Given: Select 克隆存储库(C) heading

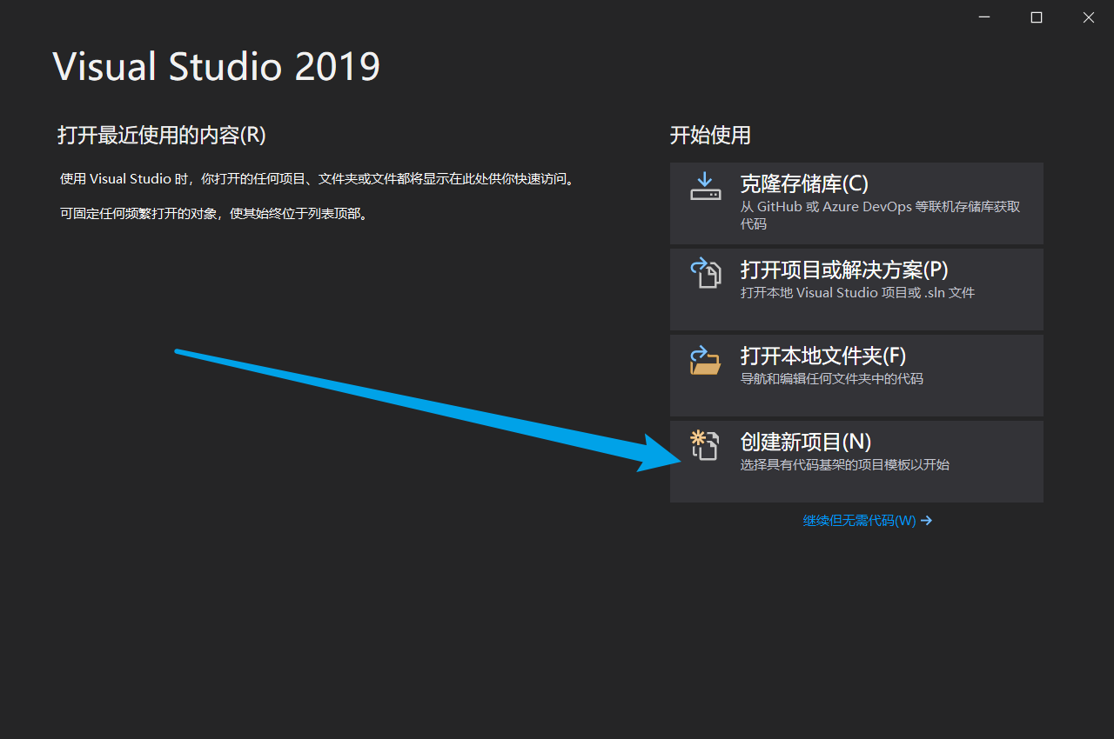Looking at the screenshot, I should tap(804, 184).
